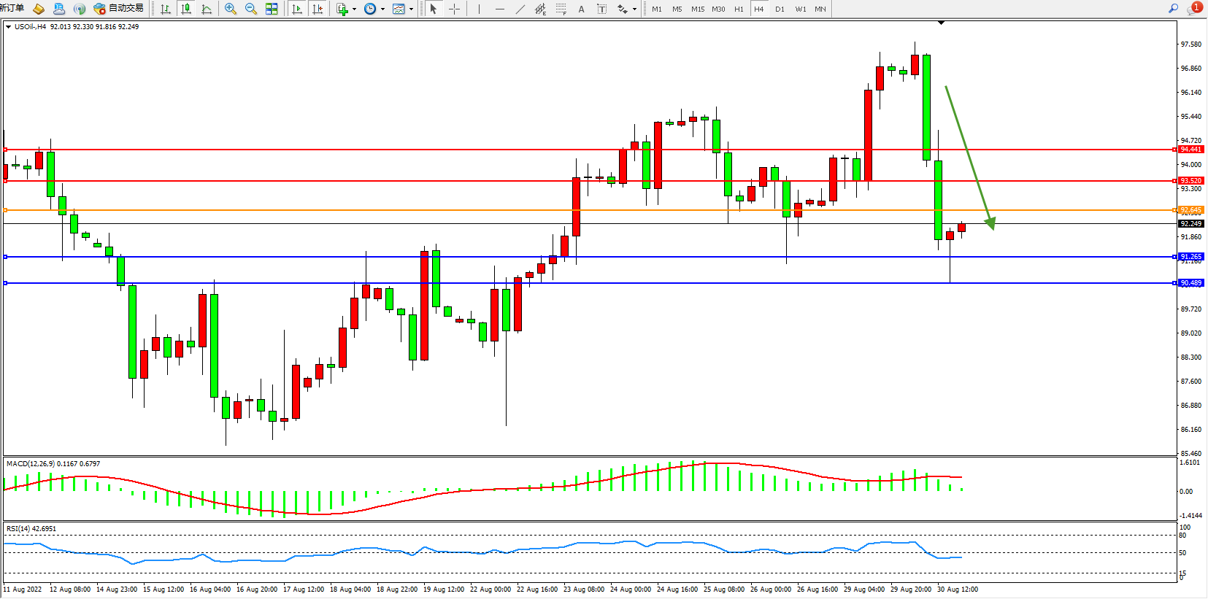Image resolution: width=1208 pixels, height=599 pixels.
Task: Select the crosshair cursor tool
Action: click(454, 9)
